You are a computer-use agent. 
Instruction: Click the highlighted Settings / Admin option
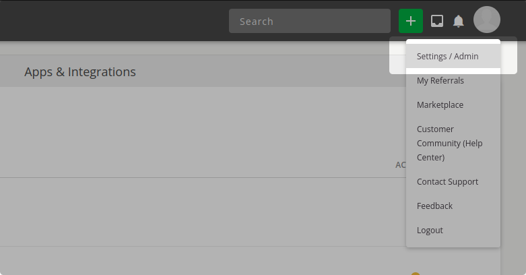point(447,57)
